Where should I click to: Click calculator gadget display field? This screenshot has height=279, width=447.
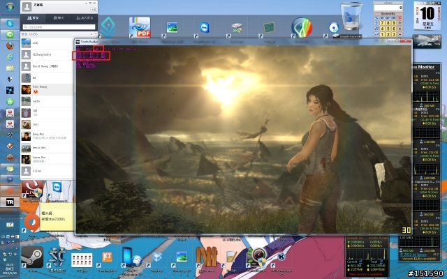pyautogui.click(x=388, y=8)
